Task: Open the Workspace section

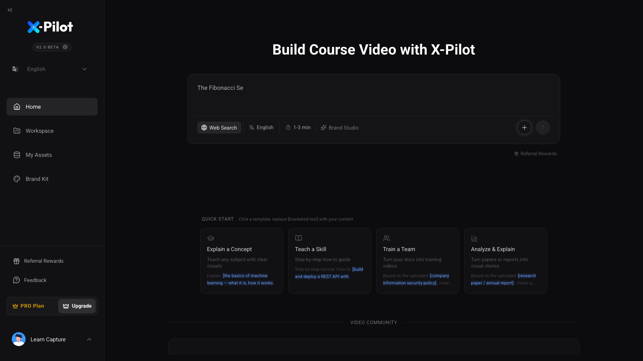Action: (x=52, y=131)
